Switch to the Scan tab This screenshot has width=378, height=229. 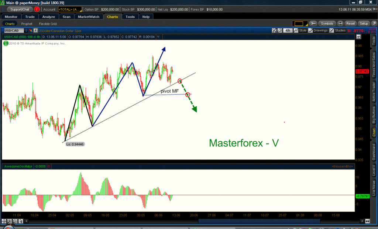tap(66, 17)
